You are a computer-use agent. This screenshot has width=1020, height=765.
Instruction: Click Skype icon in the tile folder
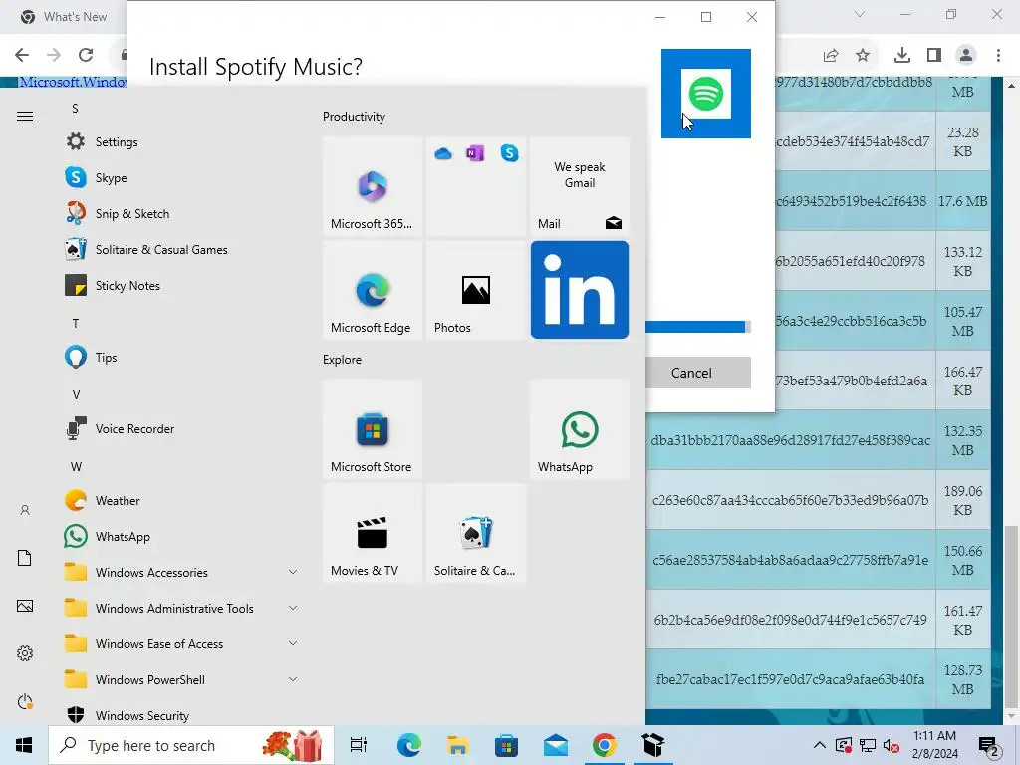509,153
